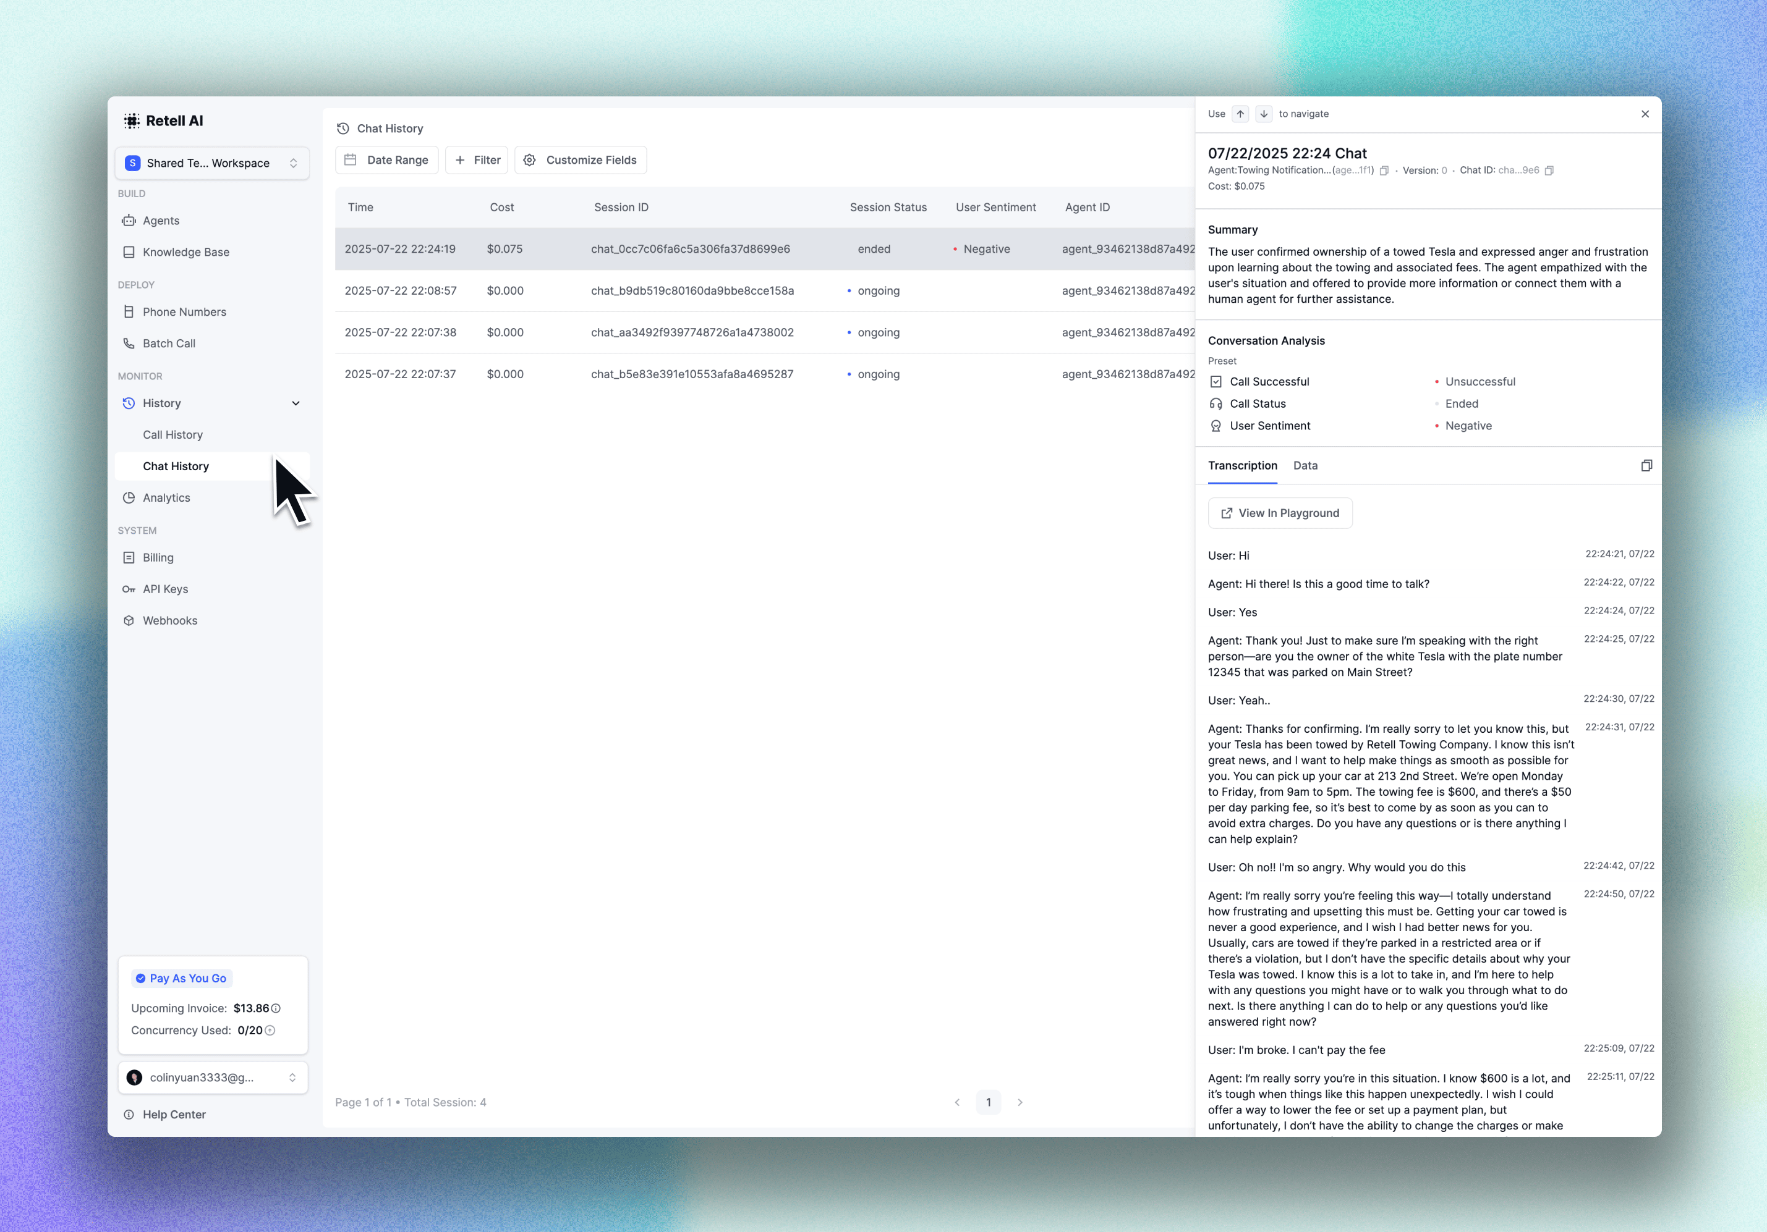The width and height of the screenshot is (1767, 1232).
Task: Click the Pay As You Go plan badge
Action: [182, 979]
